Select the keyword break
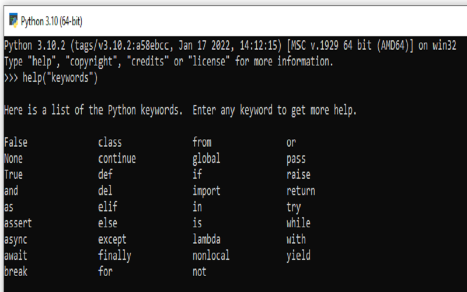The image size is (467, 292). point(16,272)
